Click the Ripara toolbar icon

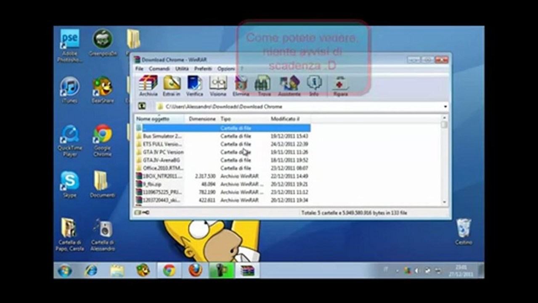pos(340,86)
